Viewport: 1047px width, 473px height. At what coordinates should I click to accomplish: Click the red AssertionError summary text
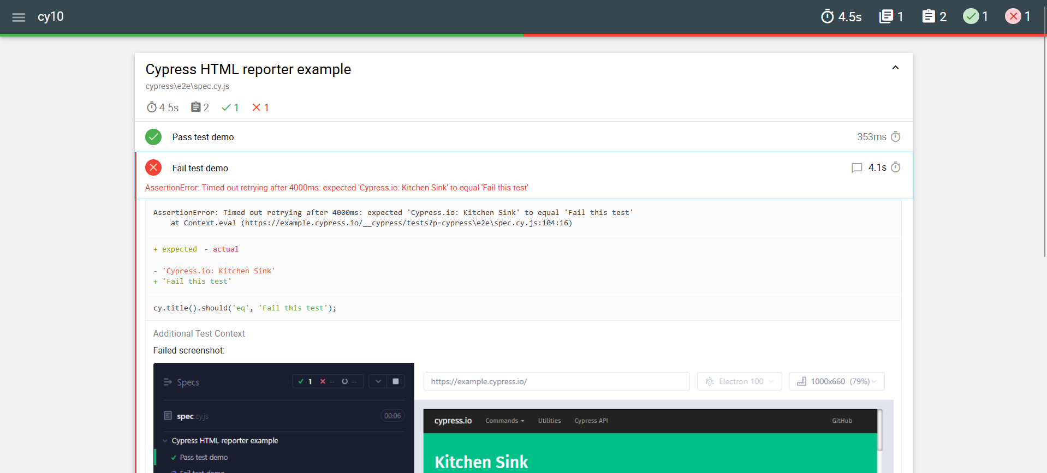coord(337,188)
